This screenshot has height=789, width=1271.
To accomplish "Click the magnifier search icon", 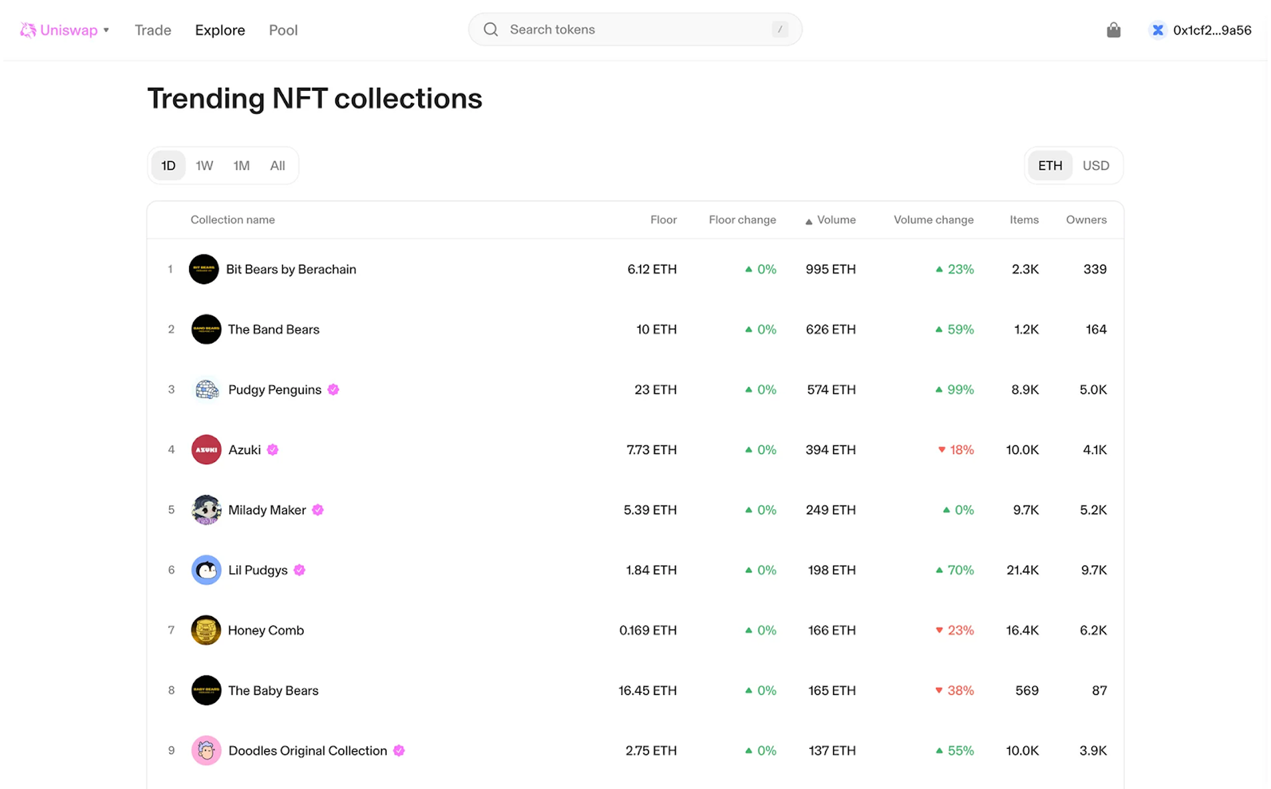I will pos(491,29).
